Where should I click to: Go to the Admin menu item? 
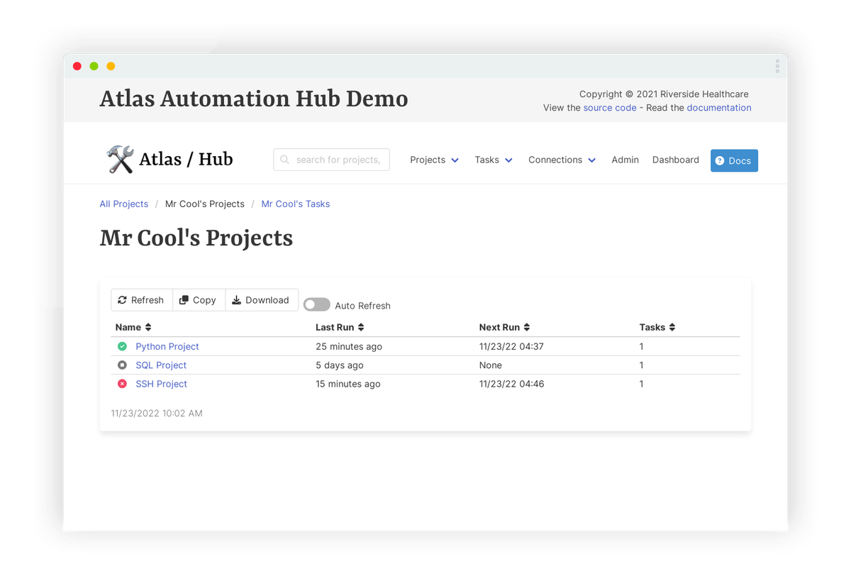click(x=625, y=160)
